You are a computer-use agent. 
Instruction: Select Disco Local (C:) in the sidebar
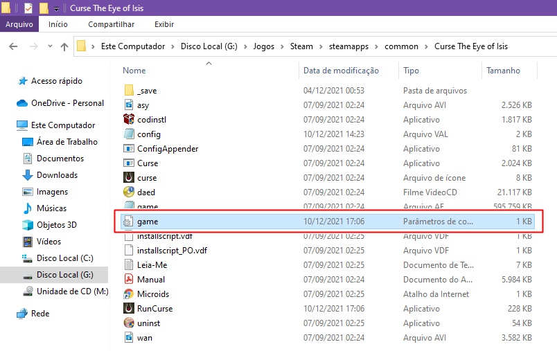[64, 258]
